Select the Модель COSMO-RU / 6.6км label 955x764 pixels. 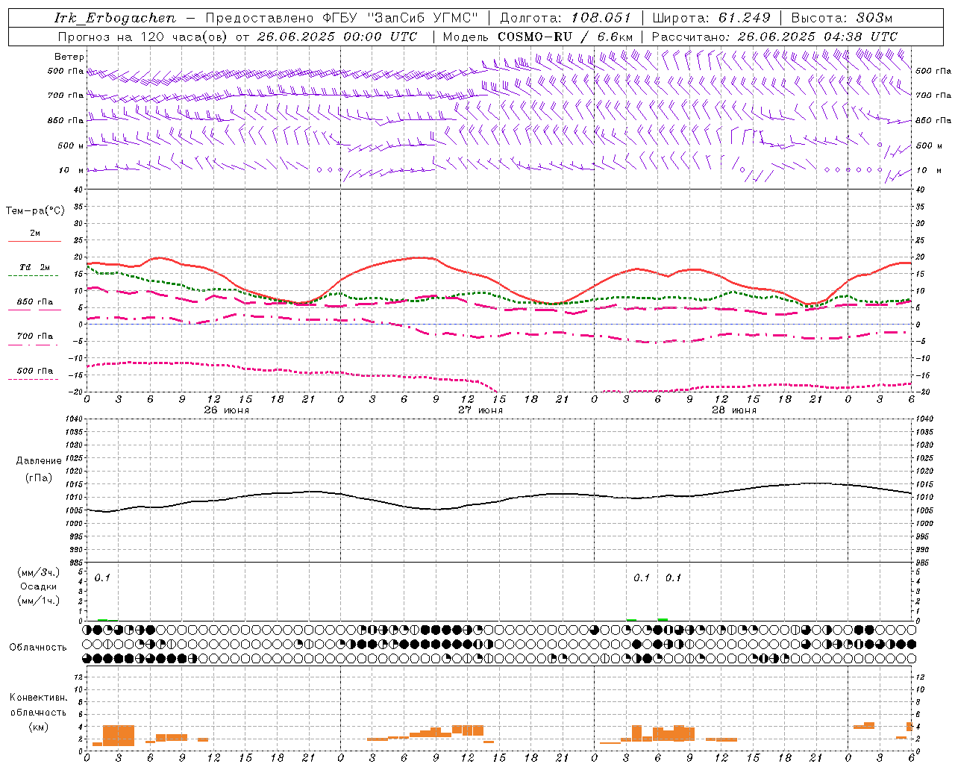point(538,37)
